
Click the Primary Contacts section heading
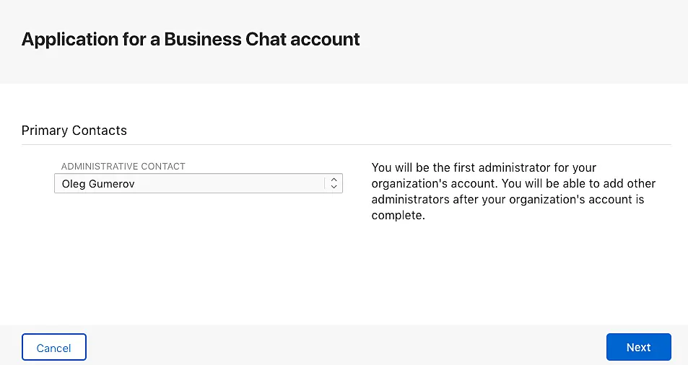tap(74, 131)
